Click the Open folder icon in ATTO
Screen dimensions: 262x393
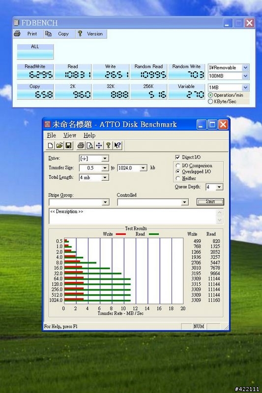click(x=59, y=145)
